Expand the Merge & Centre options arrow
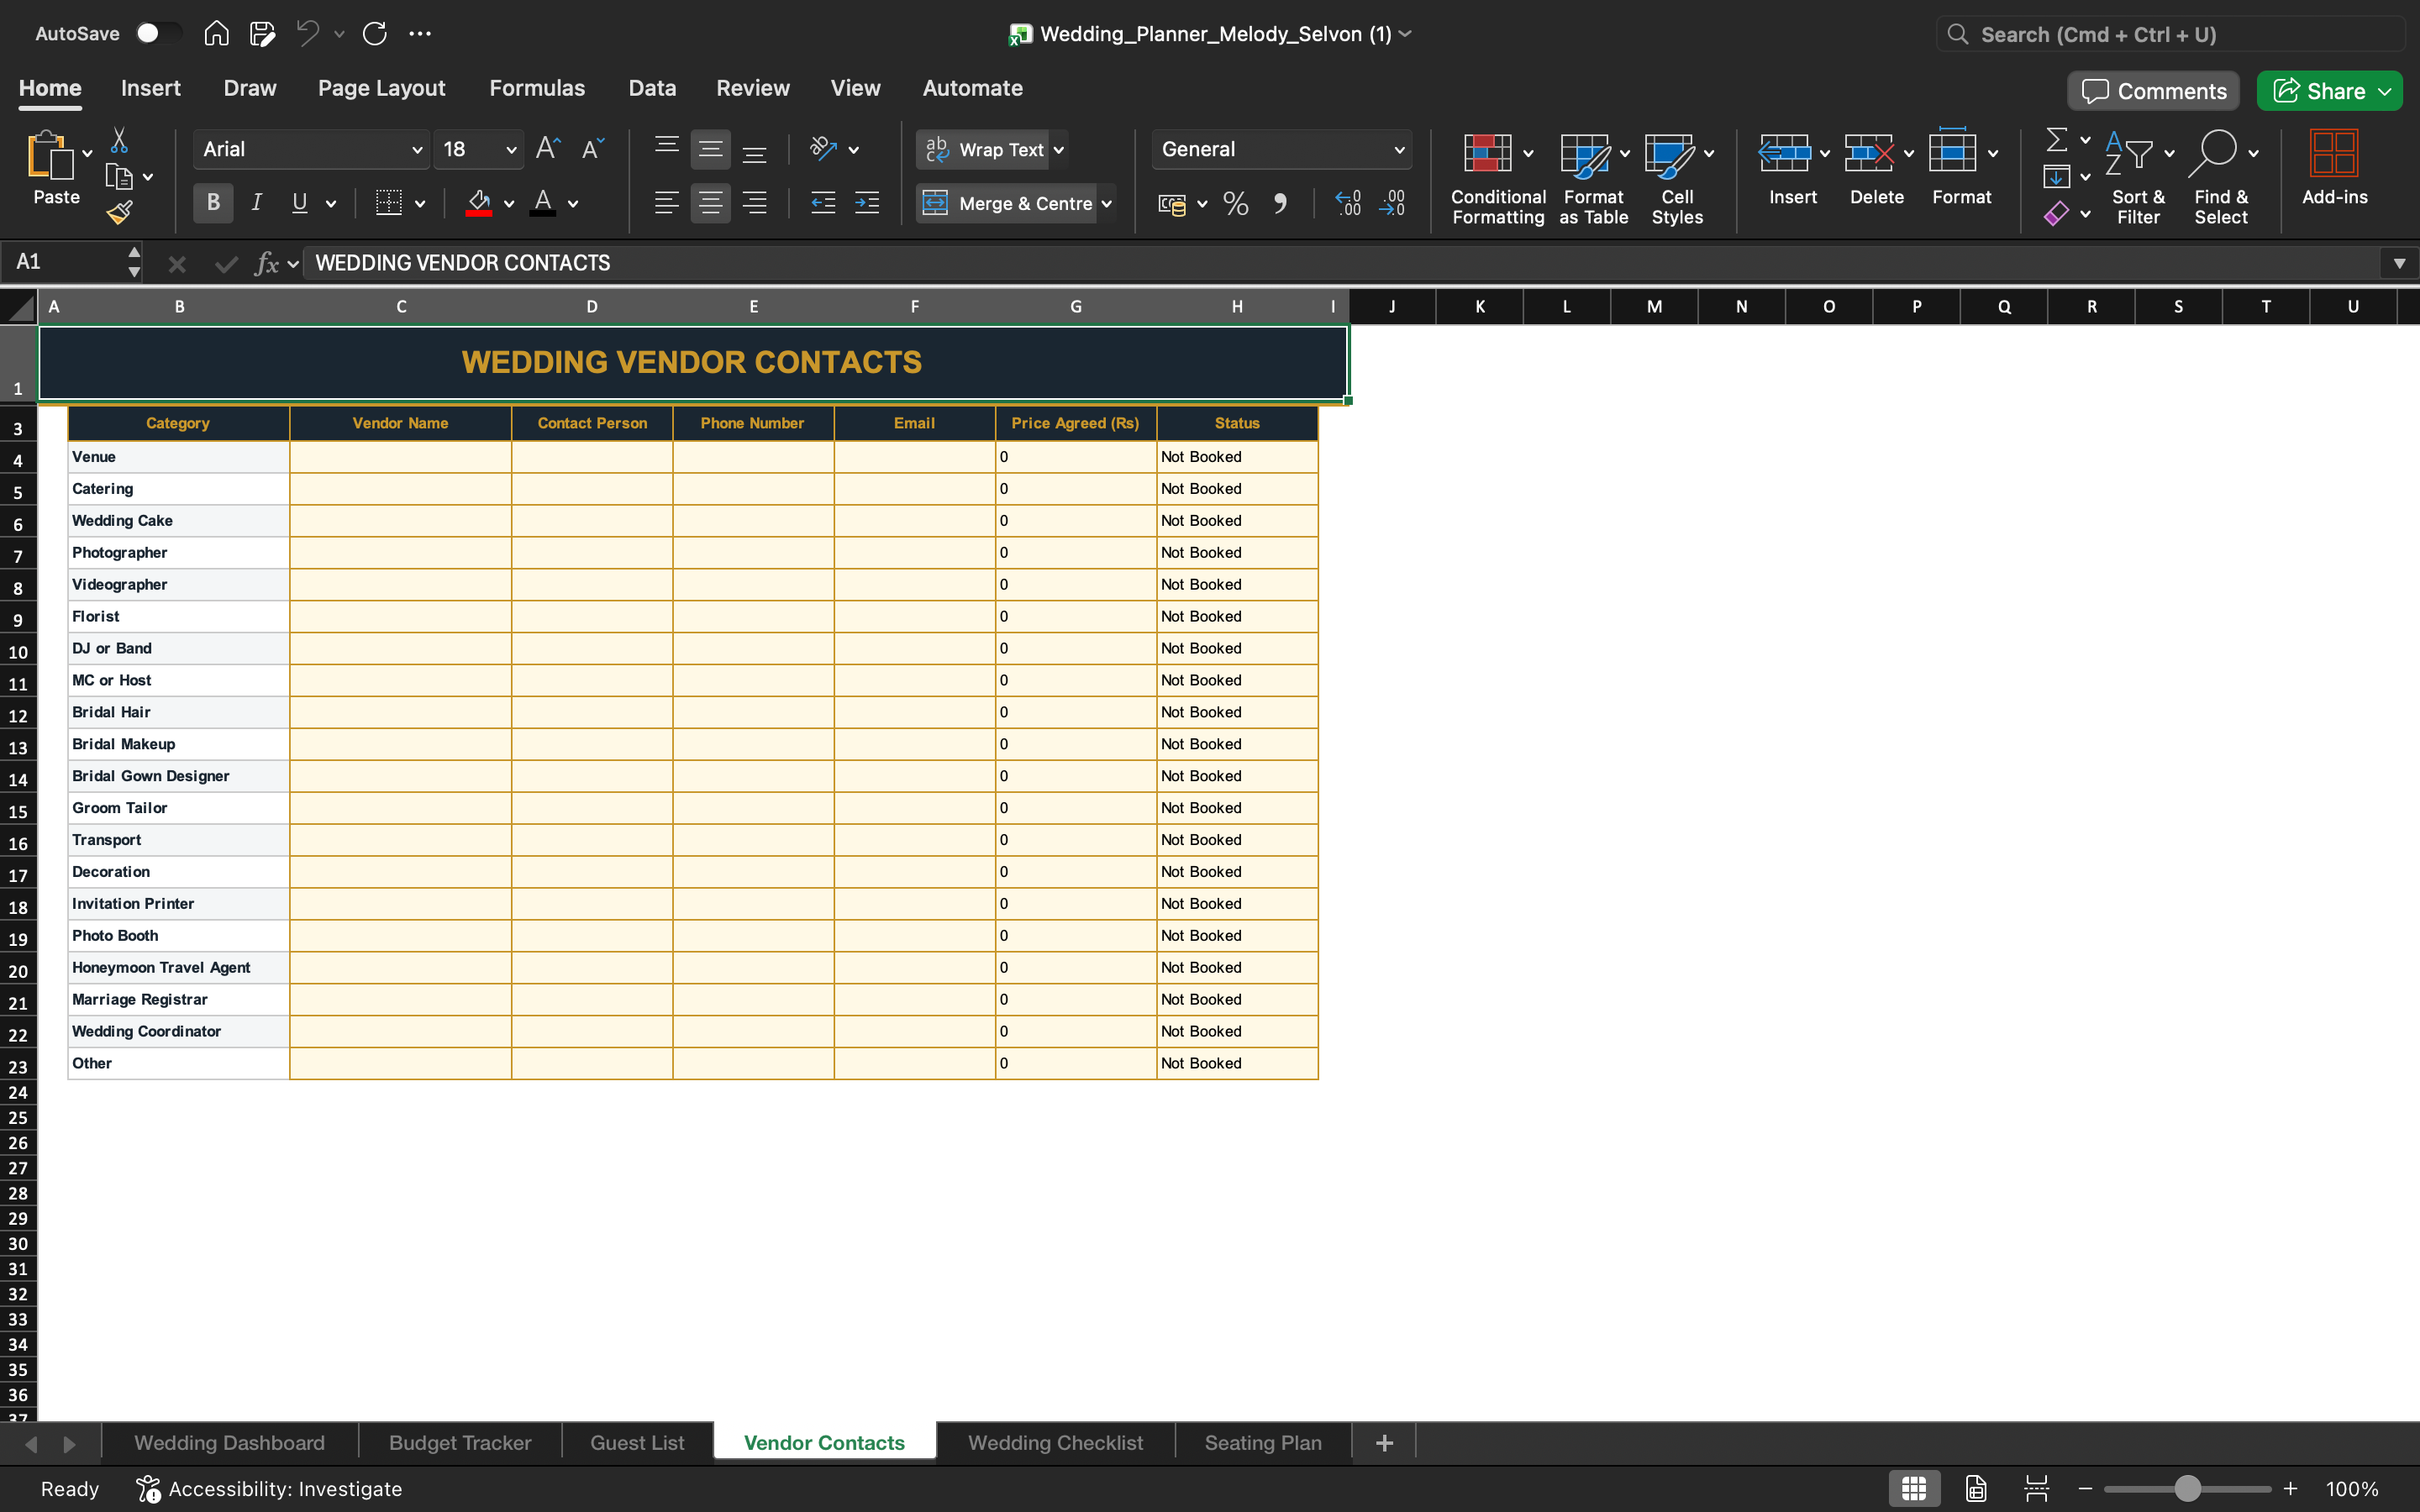Image resolution: width=2420 pixels, height=1512 pixels. pyautogui.click(x=1106, y=204)
